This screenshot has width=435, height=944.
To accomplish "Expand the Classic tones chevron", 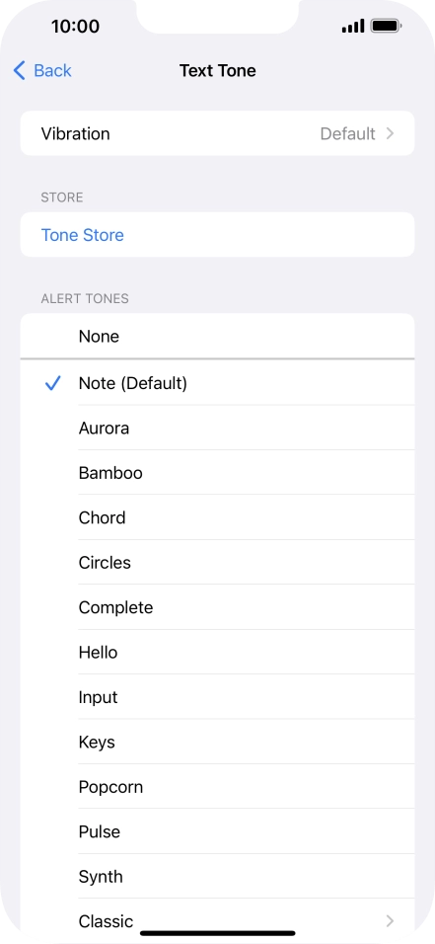I will pos(390,920).
